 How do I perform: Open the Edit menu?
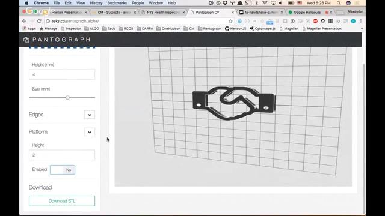[68, 3]
